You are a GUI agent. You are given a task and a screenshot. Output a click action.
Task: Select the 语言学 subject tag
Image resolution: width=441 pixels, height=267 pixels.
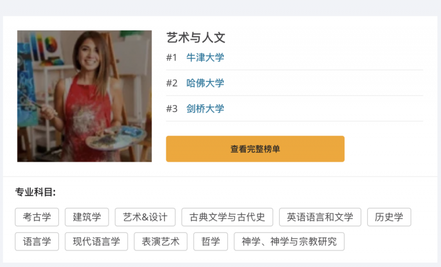37,241
